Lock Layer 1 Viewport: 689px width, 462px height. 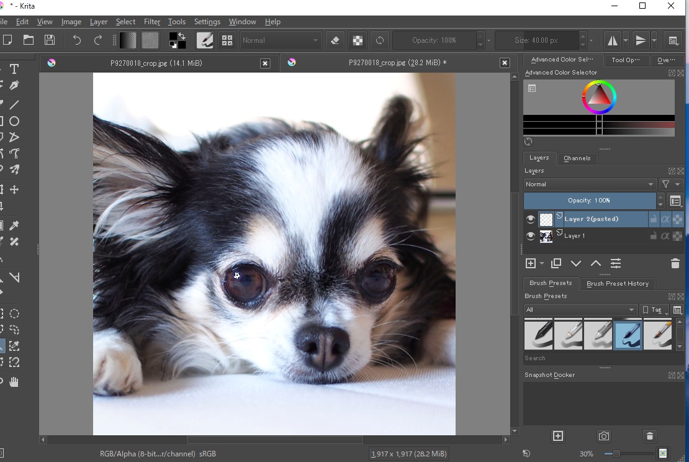point(654,236)
